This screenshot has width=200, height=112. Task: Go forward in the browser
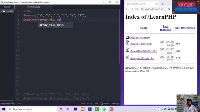click(x=132, y=9)
